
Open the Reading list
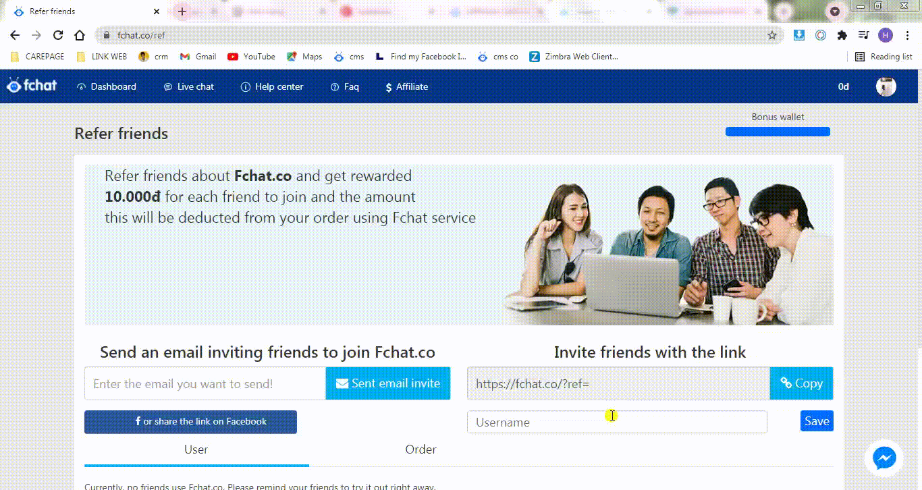click(884, 57)
